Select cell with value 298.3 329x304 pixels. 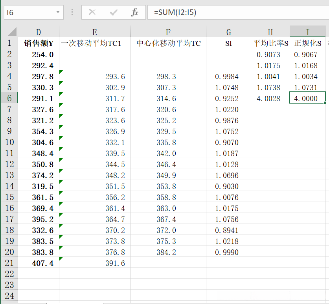coord(168,76)
